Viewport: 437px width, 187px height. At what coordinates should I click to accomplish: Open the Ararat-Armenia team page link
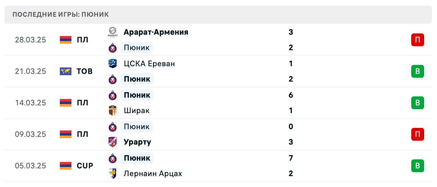pos(156,32)
